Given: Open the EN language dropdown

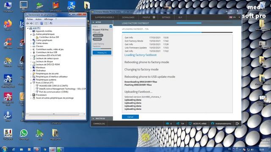Looking at the screenshot, I should 234,17.
